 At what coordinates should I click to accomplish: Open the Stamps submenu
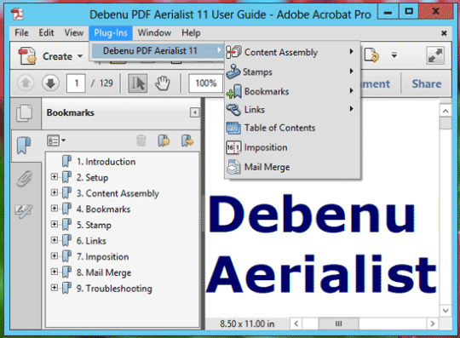coord(292,72)
